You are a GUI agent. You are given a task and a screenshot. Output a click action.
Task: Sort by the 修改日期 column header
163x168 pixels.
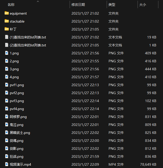click(x=78, y=5)
